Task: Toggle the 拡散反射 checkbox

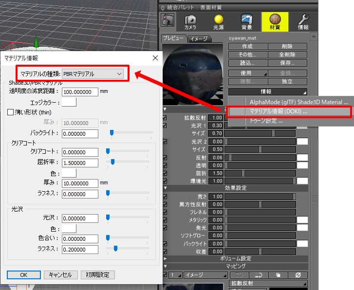Action: coord(165,118)
